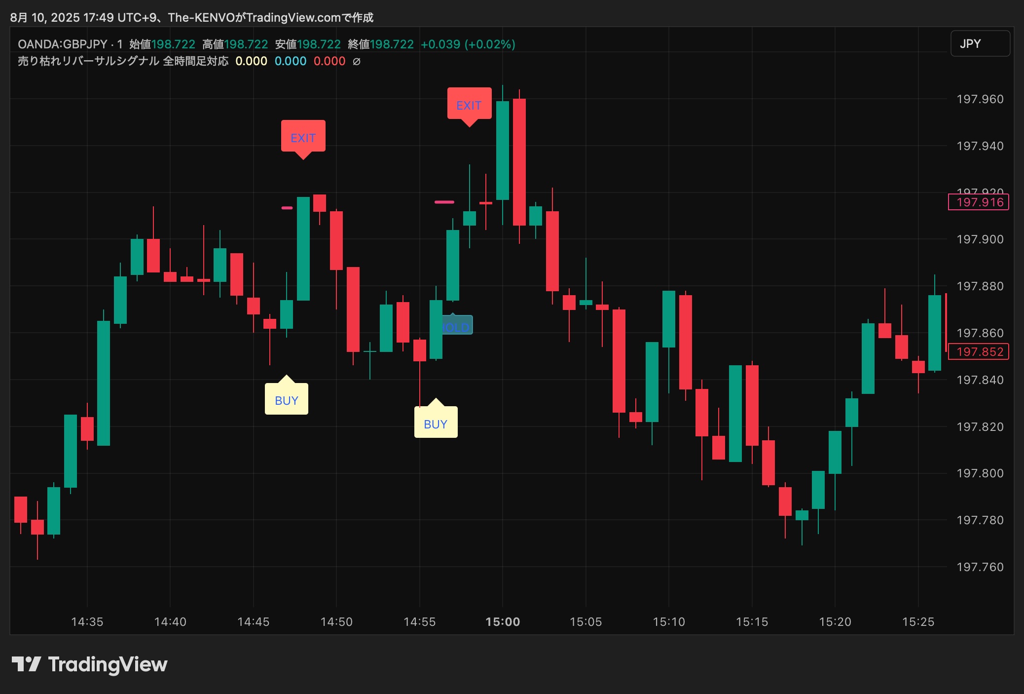Screen dimensions: 1024x694
Task: Click the pink marker line near 14:56
Action: pos(444,202)
